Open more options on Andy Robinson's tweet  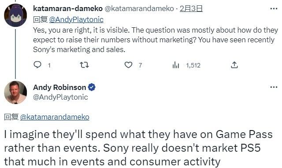point(274,87)
